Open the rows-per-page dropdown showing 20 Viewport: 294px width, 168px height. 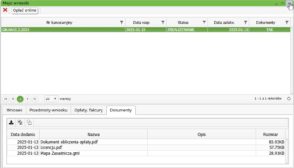pyautogui.click(x=51, y=99)
